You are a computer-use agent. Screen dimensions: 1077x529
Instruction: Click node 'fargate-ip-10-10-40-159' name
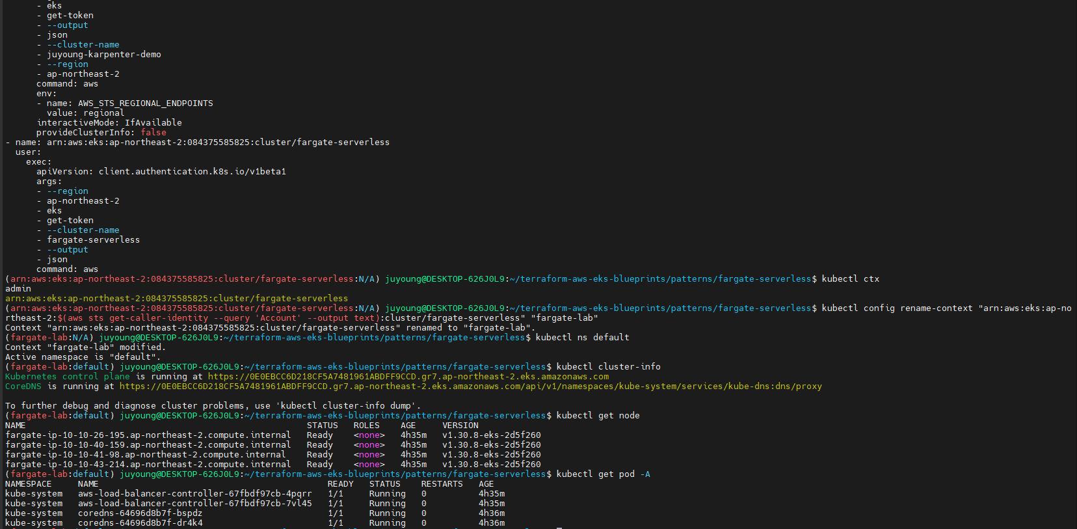(x=148, y=445)
